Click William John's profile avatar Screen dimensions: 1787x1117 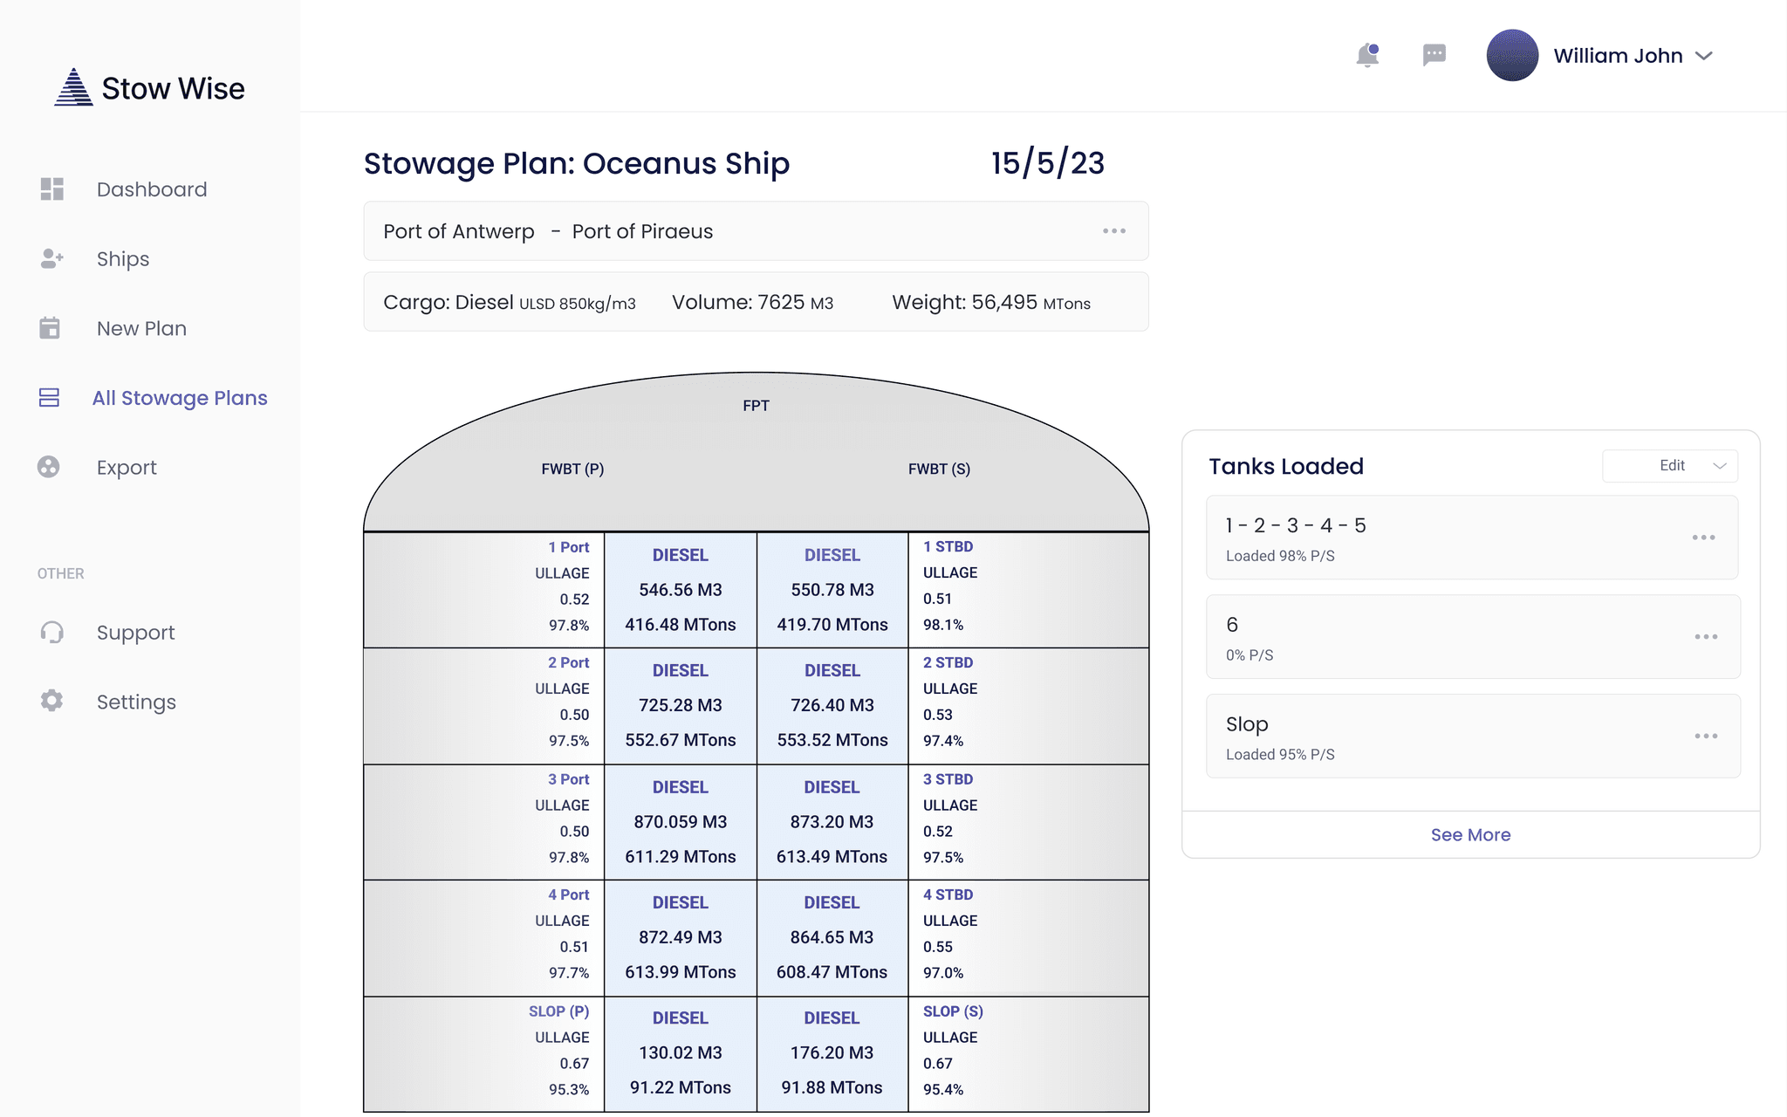coord(1512,56)
